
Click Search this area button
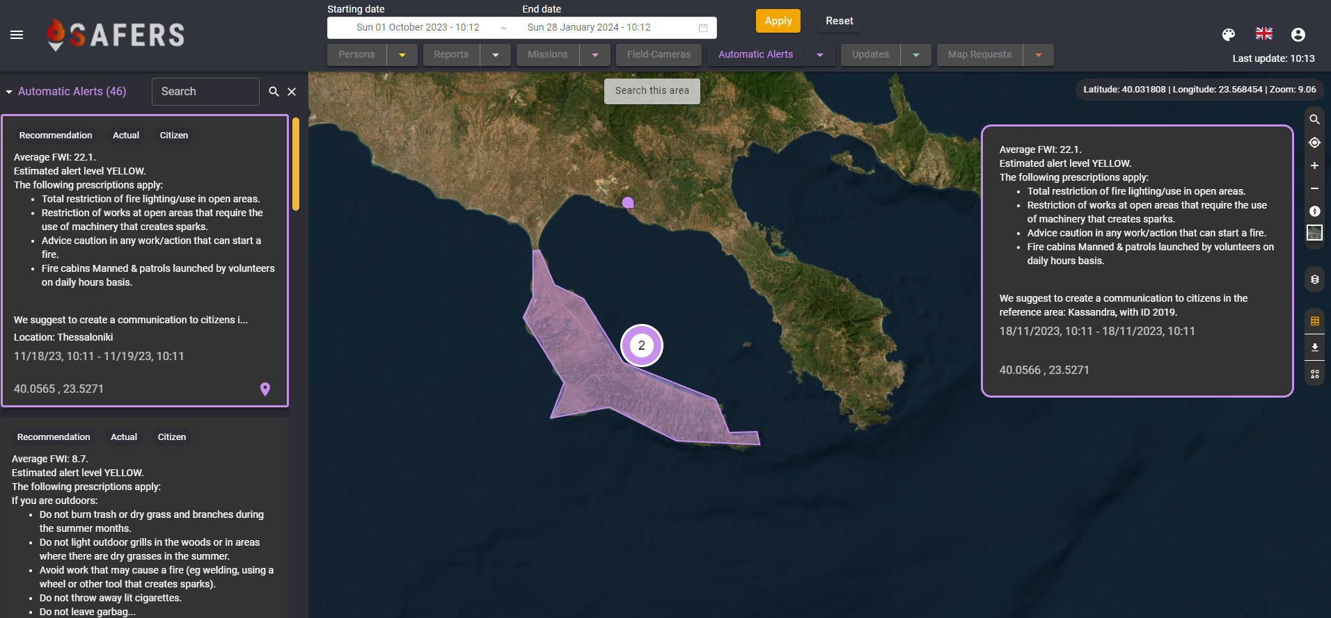652,90
